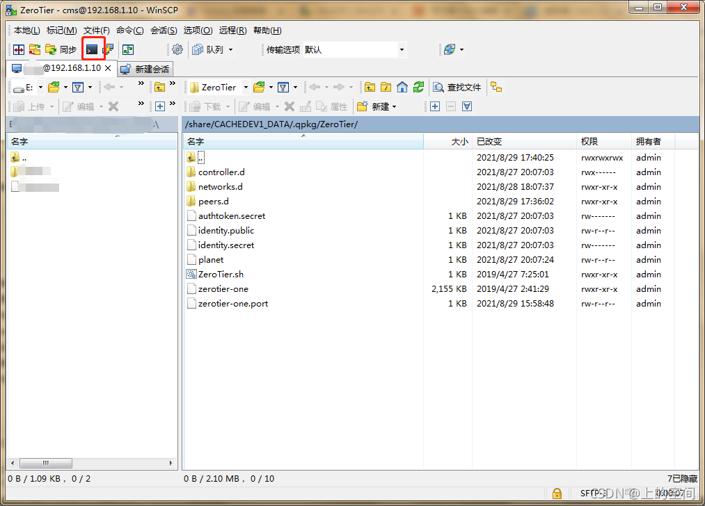Image resolution: width=705 pixels, height=506 pixels.
Task: Open the 新建会话 new session tab
Action: [x=145, y=69]
